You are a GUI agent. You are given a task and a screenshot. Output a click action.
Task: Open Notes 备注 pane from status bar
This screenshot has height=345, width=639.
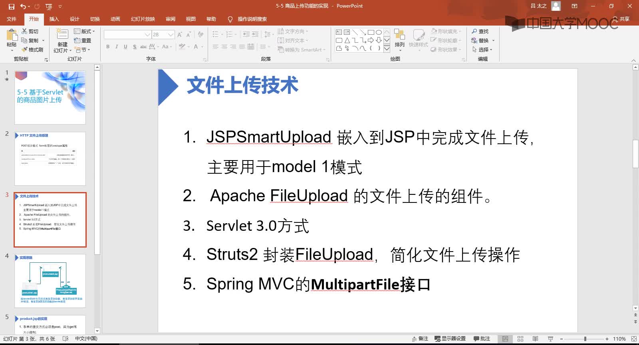coord(420,339)
